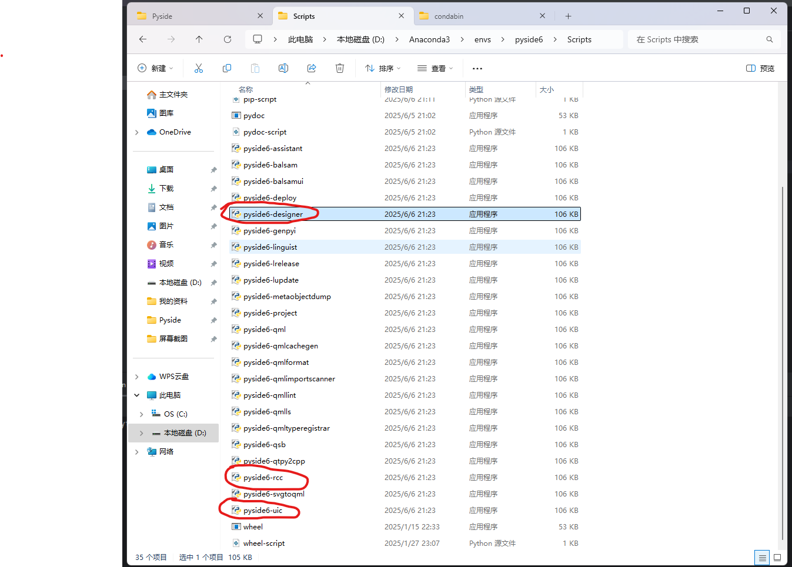Toggle the 预览 preview pane
The height and width of the screenshot is (567, 792).
tap(760, 68)
